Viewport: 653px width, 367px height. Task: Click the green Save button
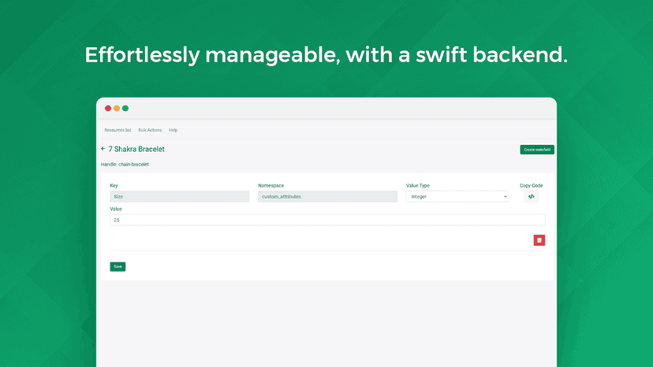click(118, 267)
